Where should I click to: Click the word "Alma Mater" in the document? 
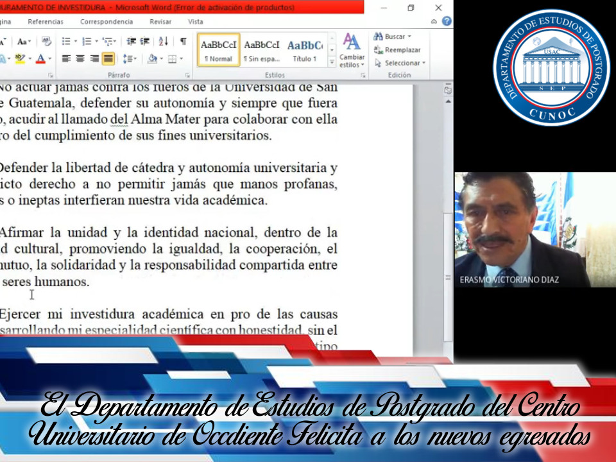click(x=165, y=119)
